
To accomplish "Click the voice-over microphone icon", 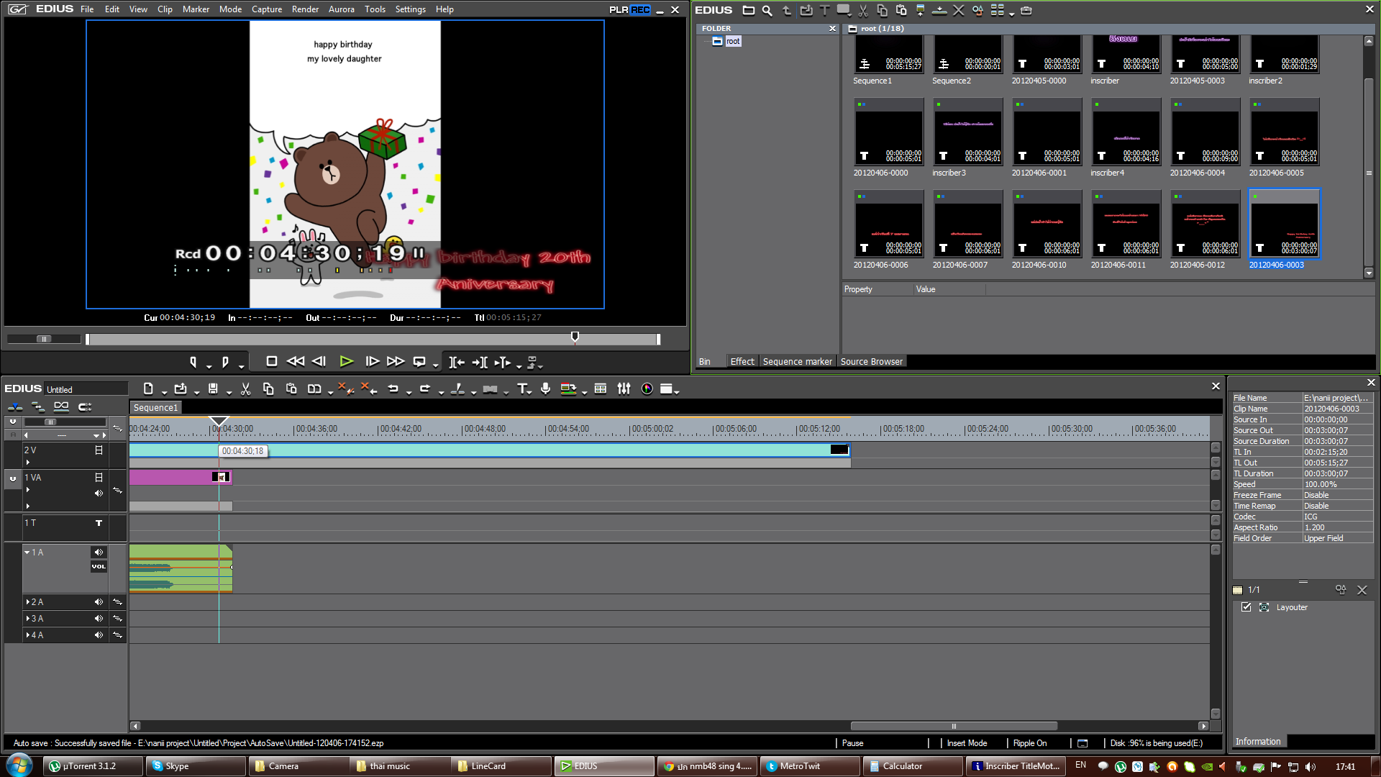I will pyautogui.click(x=546, y=389).
